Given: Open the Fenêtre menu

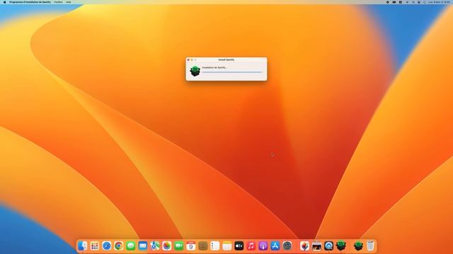Looking at the screenshot, I should [x=58, y=2].
